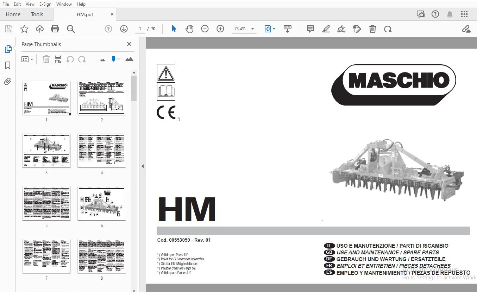Viewport: 477px width, 292px height.
Task: Toggle the Bookmarks sidebar panel
Action: (8, 65)
